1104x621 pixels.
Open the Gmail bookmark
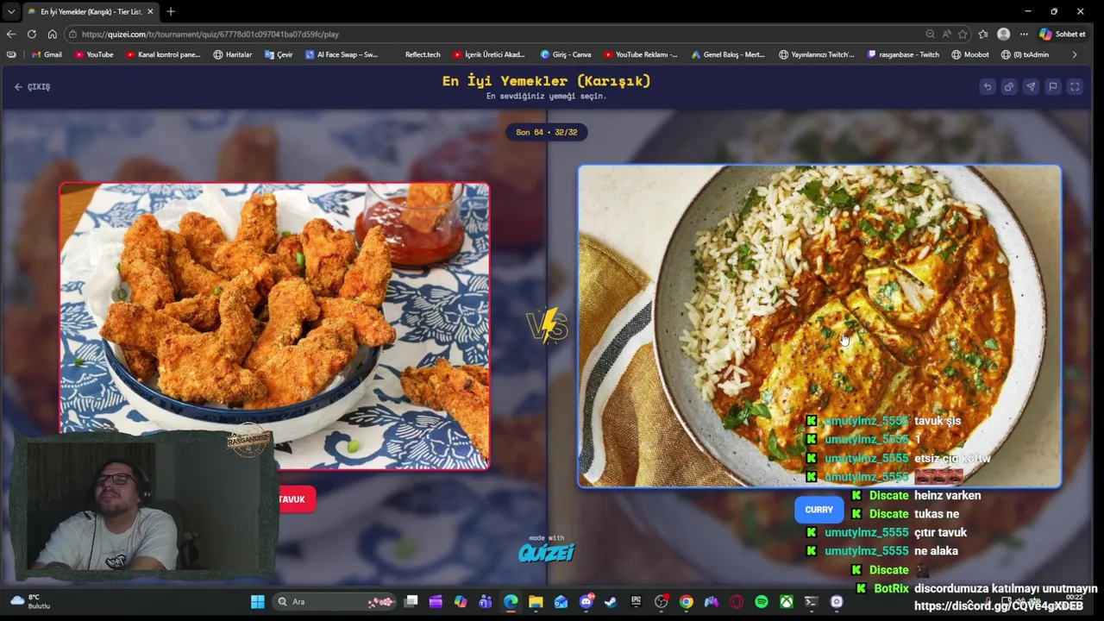pyautogui.click(x=47, y=54)
